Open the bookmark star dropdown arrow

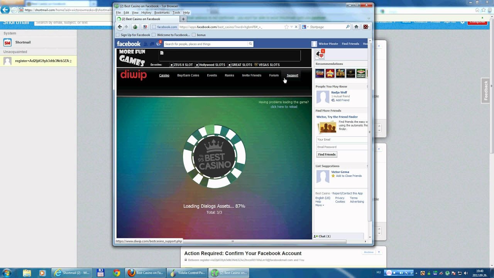click(291, 27)
